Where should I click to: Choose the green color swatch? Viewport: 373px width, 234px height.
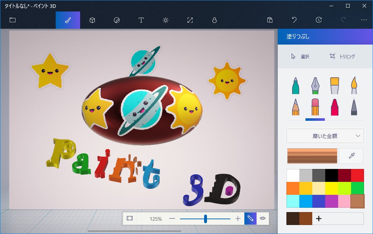pos(358,188)
